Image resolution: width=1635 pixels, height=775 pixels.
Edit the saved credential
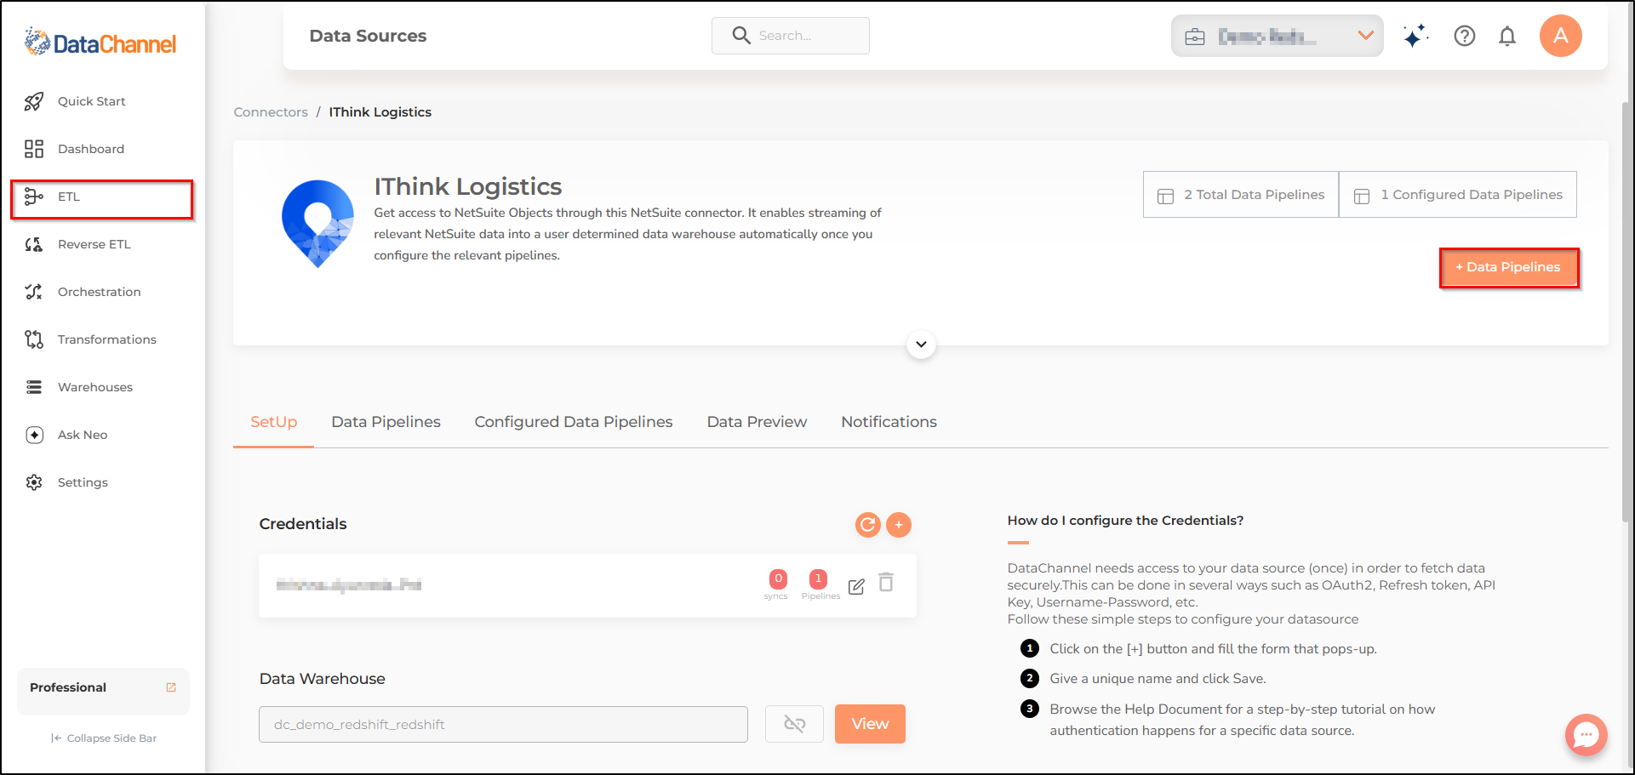point(856,586)
